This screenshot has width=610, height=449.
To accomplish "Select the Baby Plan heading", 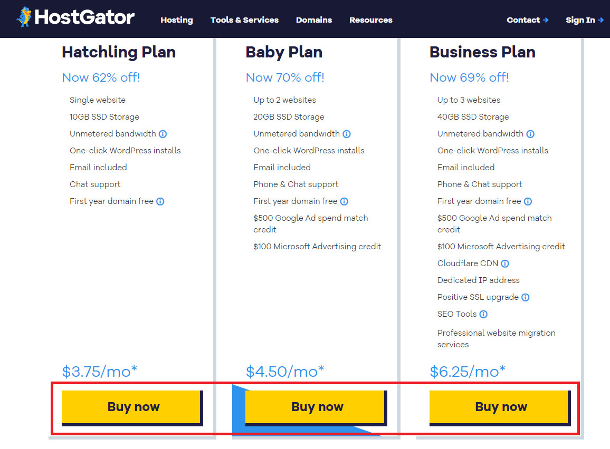I will click(284, 52).
